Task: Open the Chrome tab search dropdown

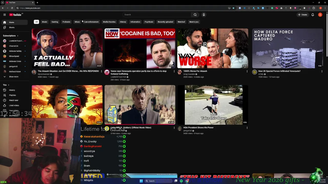Action: (3, 3)
